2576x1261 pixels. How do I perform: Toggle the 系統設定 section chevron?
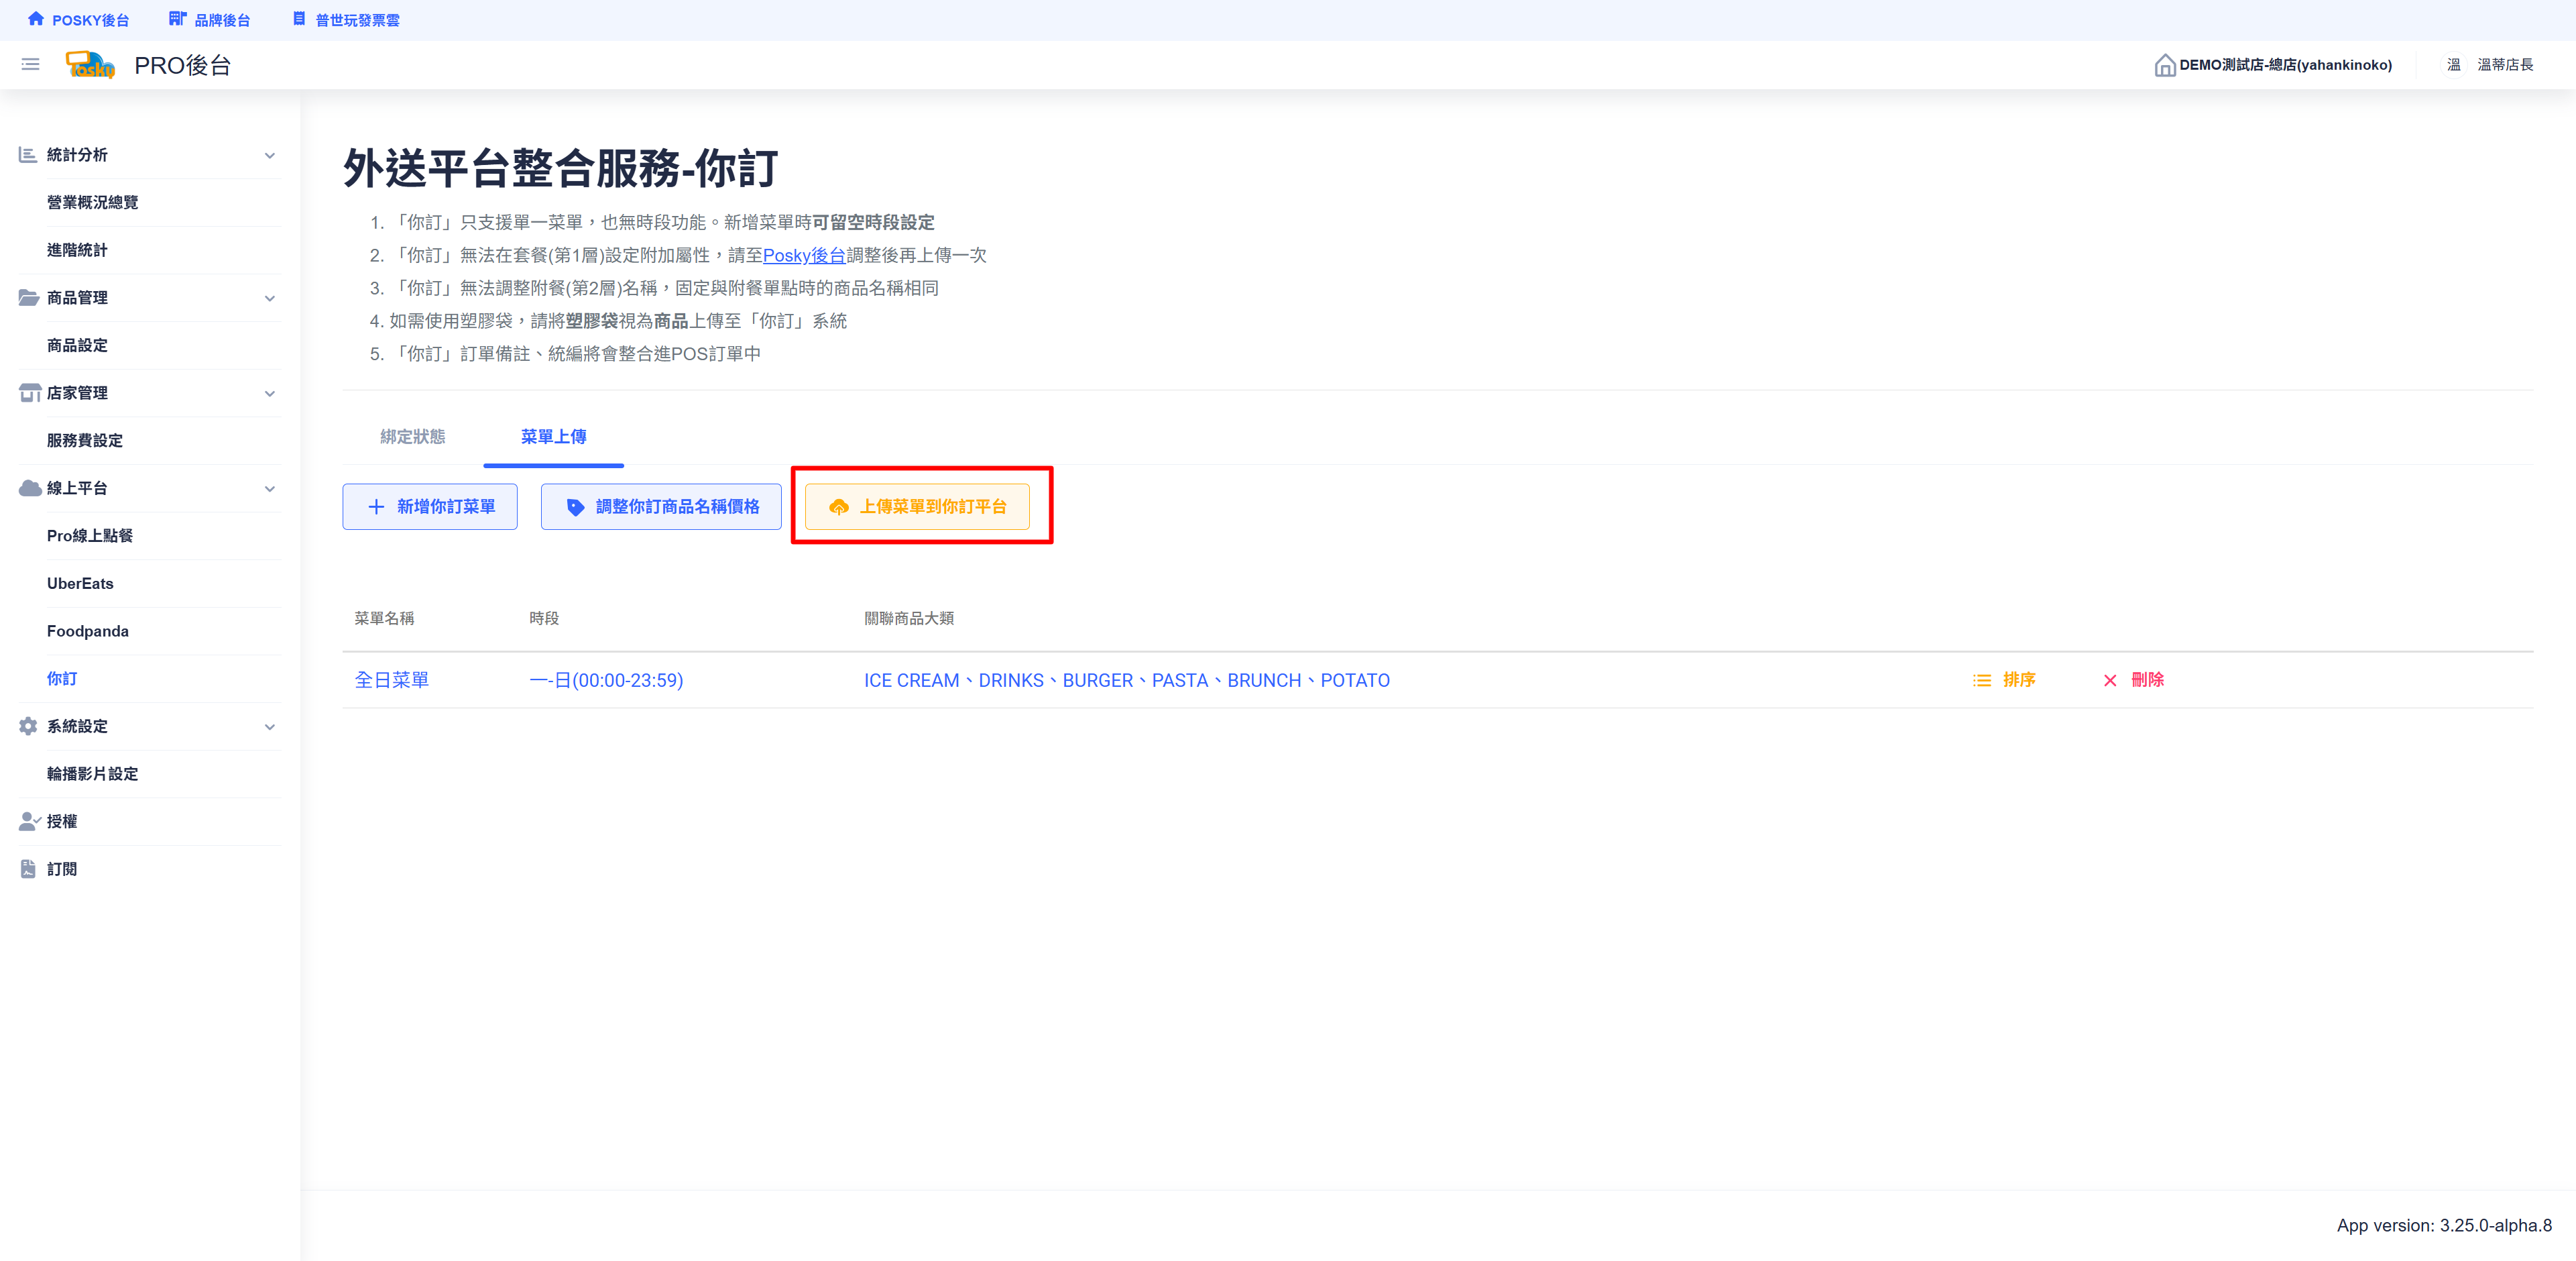coord(269,727)
